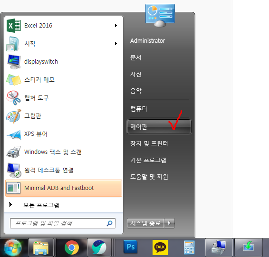Open the Calculator taskbar icon
Image resolution: width=269 pixels, height=257 pixels.
point(189,247)
